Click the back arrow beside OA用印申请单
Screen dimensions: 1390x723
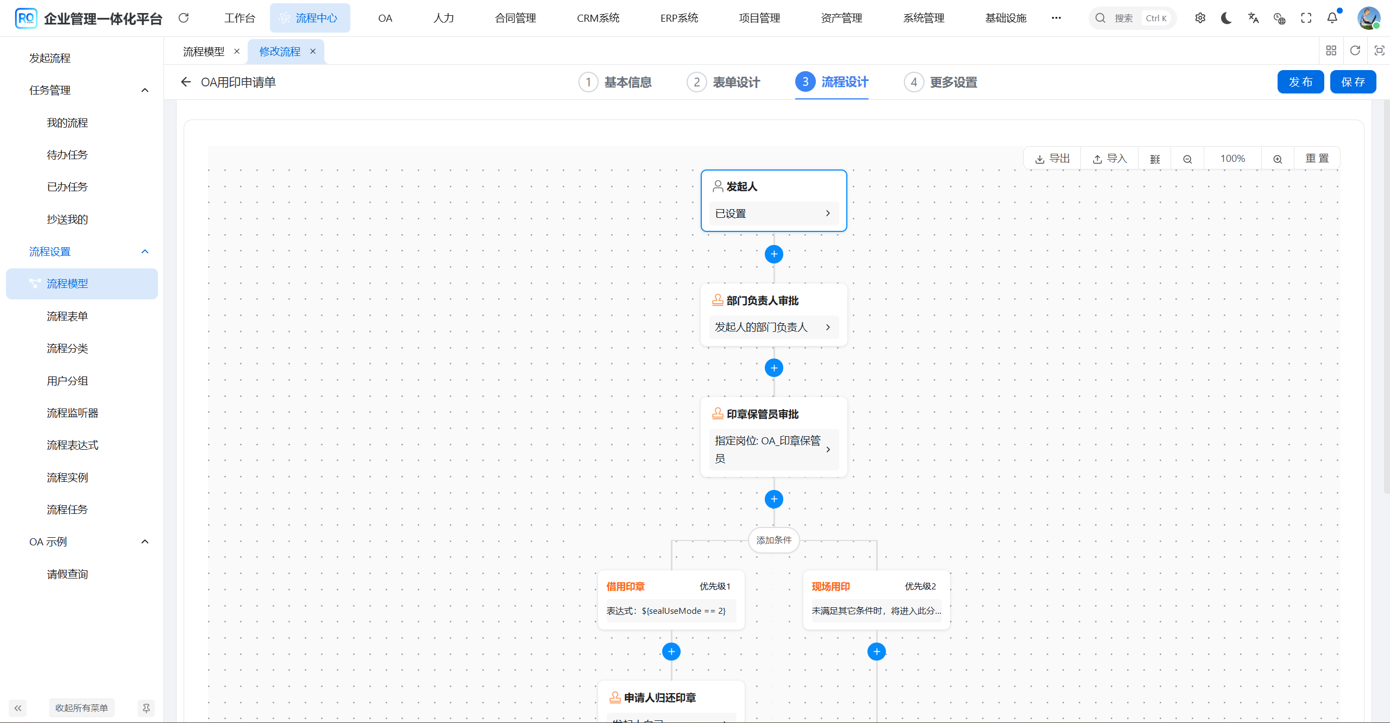point(186,82)
